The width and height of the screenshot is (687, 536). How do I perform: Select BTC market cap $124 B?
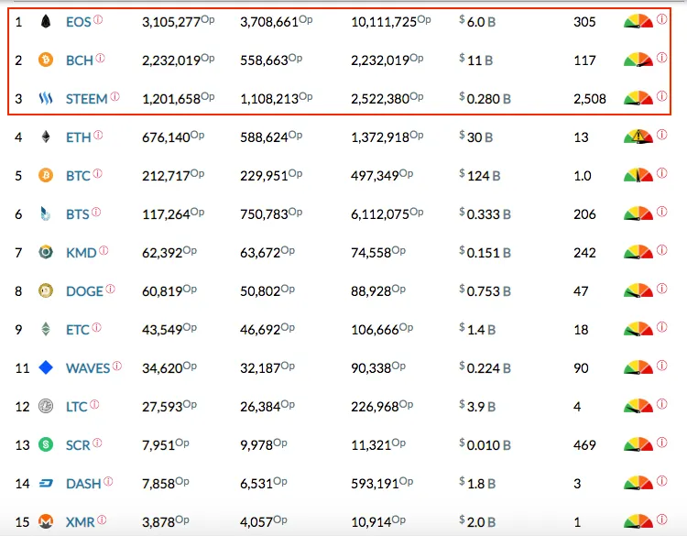(x=480, y=176)
